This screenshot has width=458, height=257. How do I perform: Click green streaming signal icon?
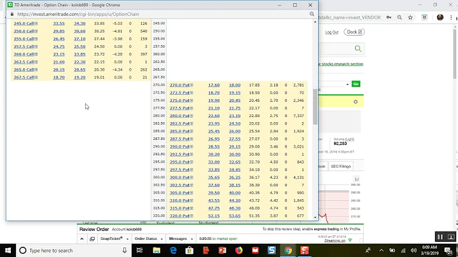coord(350,240)
